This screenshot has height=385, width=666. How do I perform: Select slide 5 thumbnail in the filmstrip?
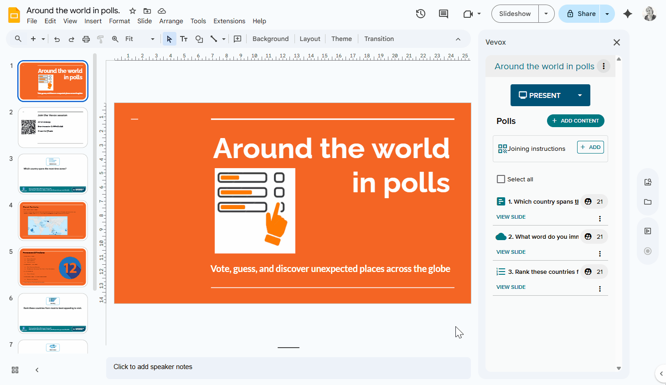52,267
